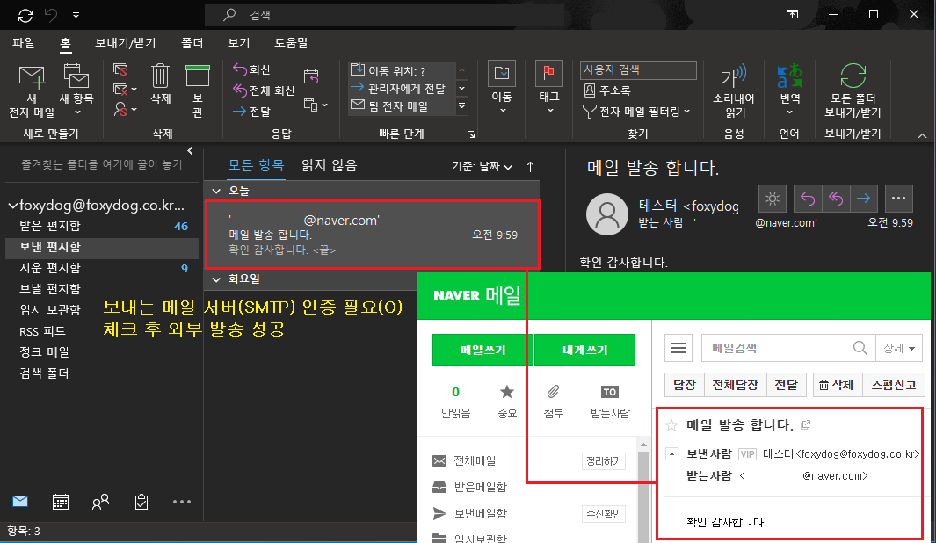936x543 pixels.
Task: Click the ignore conversation icon
Action: pyautogui.click(x=120, y=69)
